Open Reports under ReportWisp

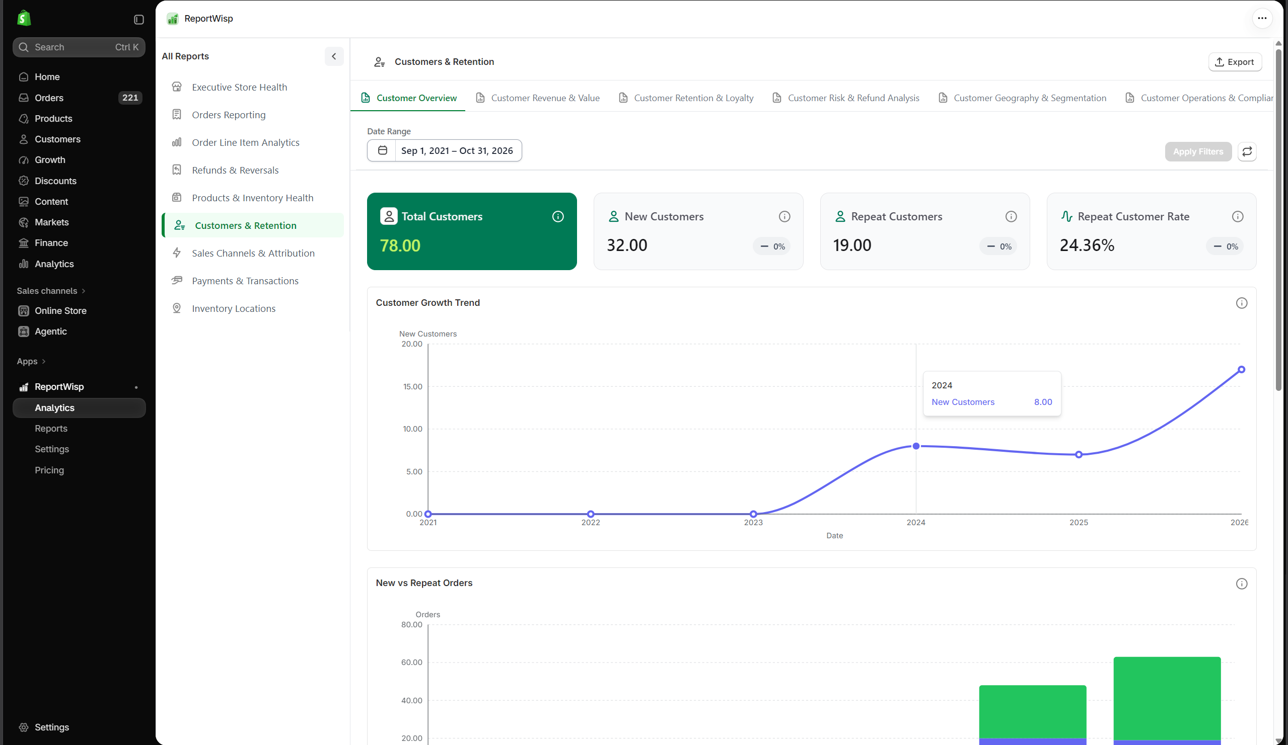point(51,429)
